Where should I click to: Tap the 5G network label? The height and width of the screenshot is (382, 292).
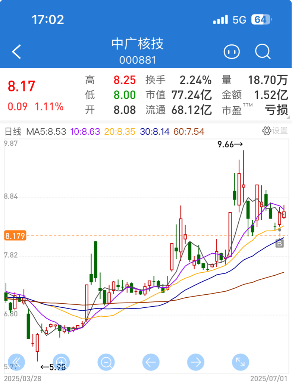tap(239, 20)
